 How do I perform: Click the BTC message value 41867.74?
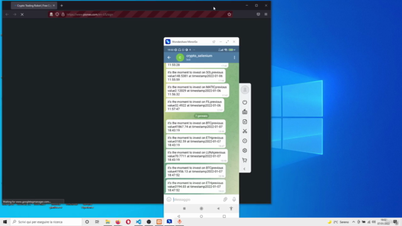[x=195, y=127]
